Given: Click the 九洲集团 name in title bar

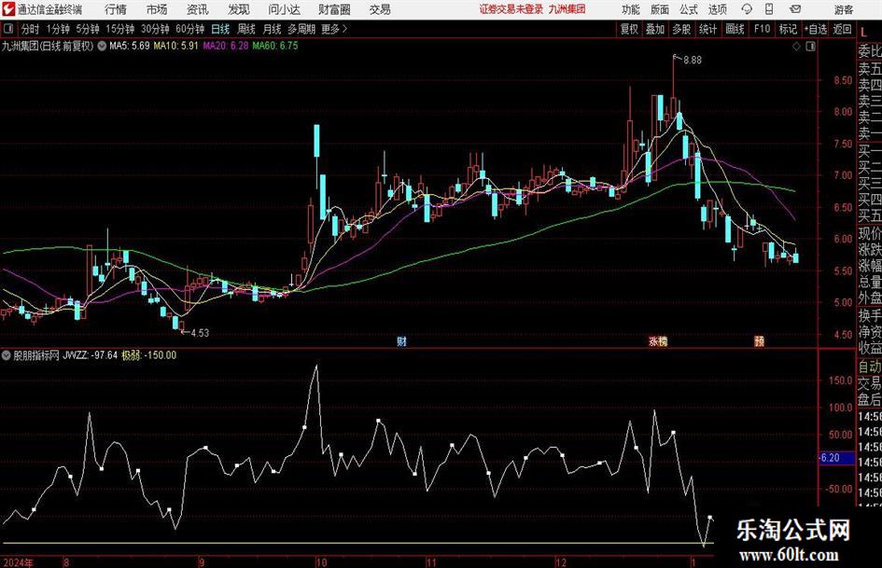Looking at the screenshot, I should pos(567,9).
